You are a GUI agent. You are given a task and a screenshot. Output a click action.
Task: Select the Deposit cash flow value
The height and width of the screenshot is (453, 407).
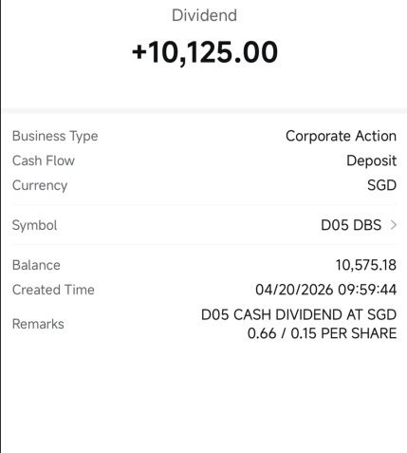point(372,160)
